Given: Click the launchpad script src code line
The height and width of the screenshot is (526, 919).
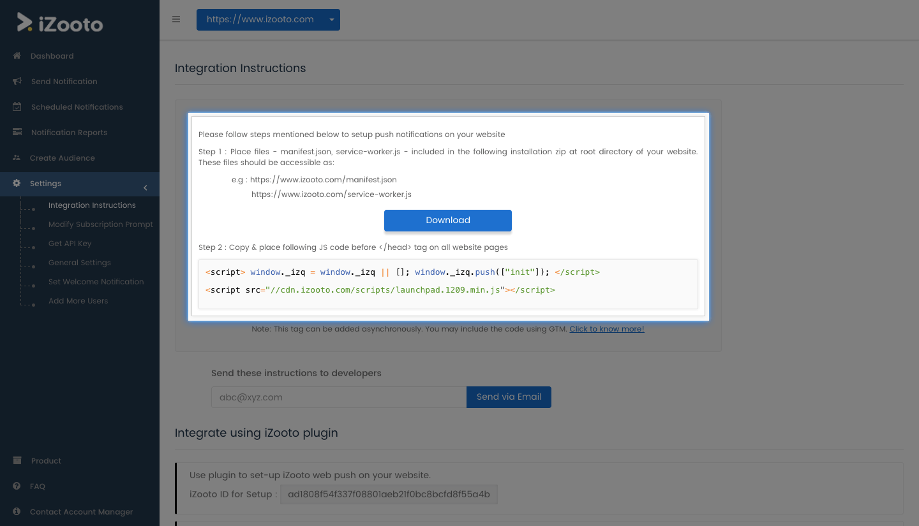Looking at the screenshot, I should click(x=380, y=289).
